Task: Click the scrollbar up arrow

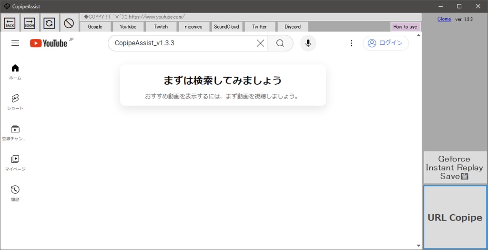Action: [x=418, y=35]
